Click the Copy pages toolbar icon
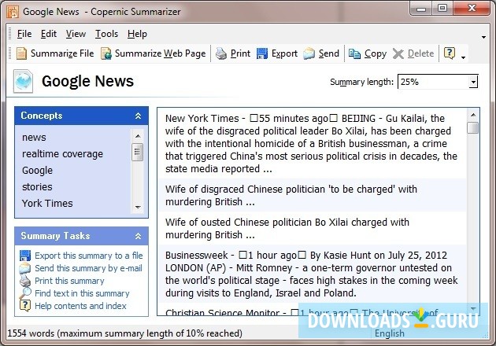This screenshot has height=346, width=496. point(354,53)
